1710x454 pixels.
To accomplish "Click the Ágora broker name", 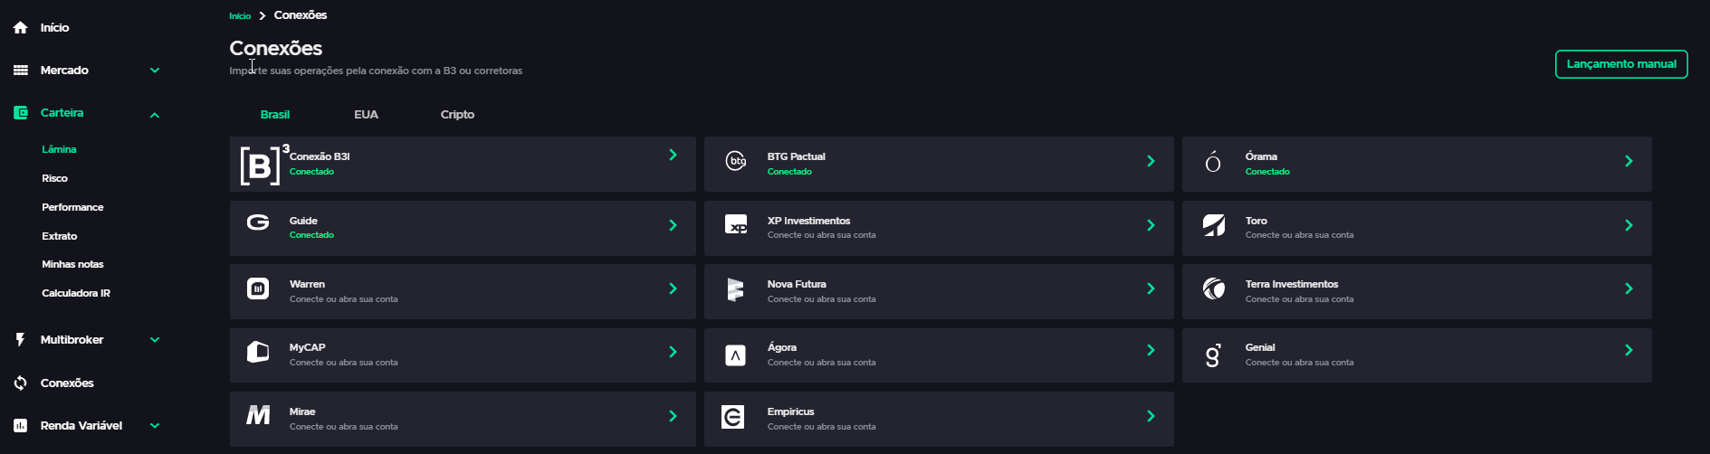I will click(x=782, y=347).
